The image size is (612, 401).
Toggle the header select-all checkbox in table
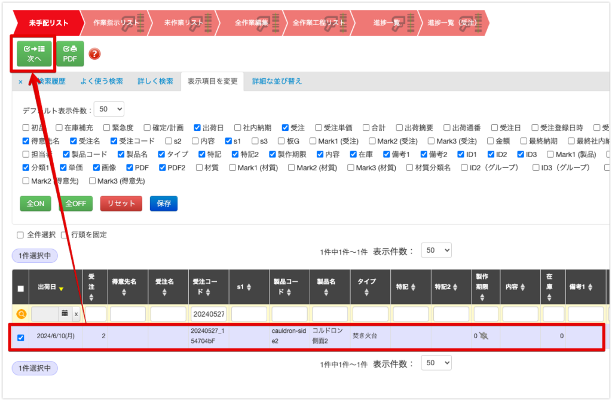[x=21, y=289]
